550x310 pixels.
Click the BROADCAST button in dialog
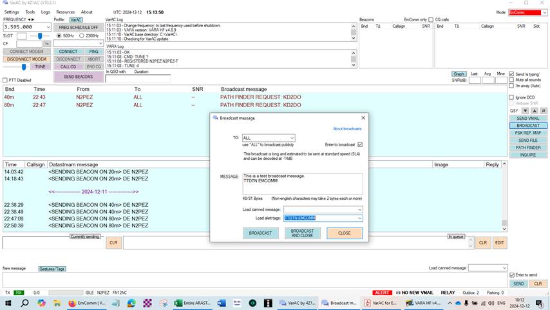260,233
